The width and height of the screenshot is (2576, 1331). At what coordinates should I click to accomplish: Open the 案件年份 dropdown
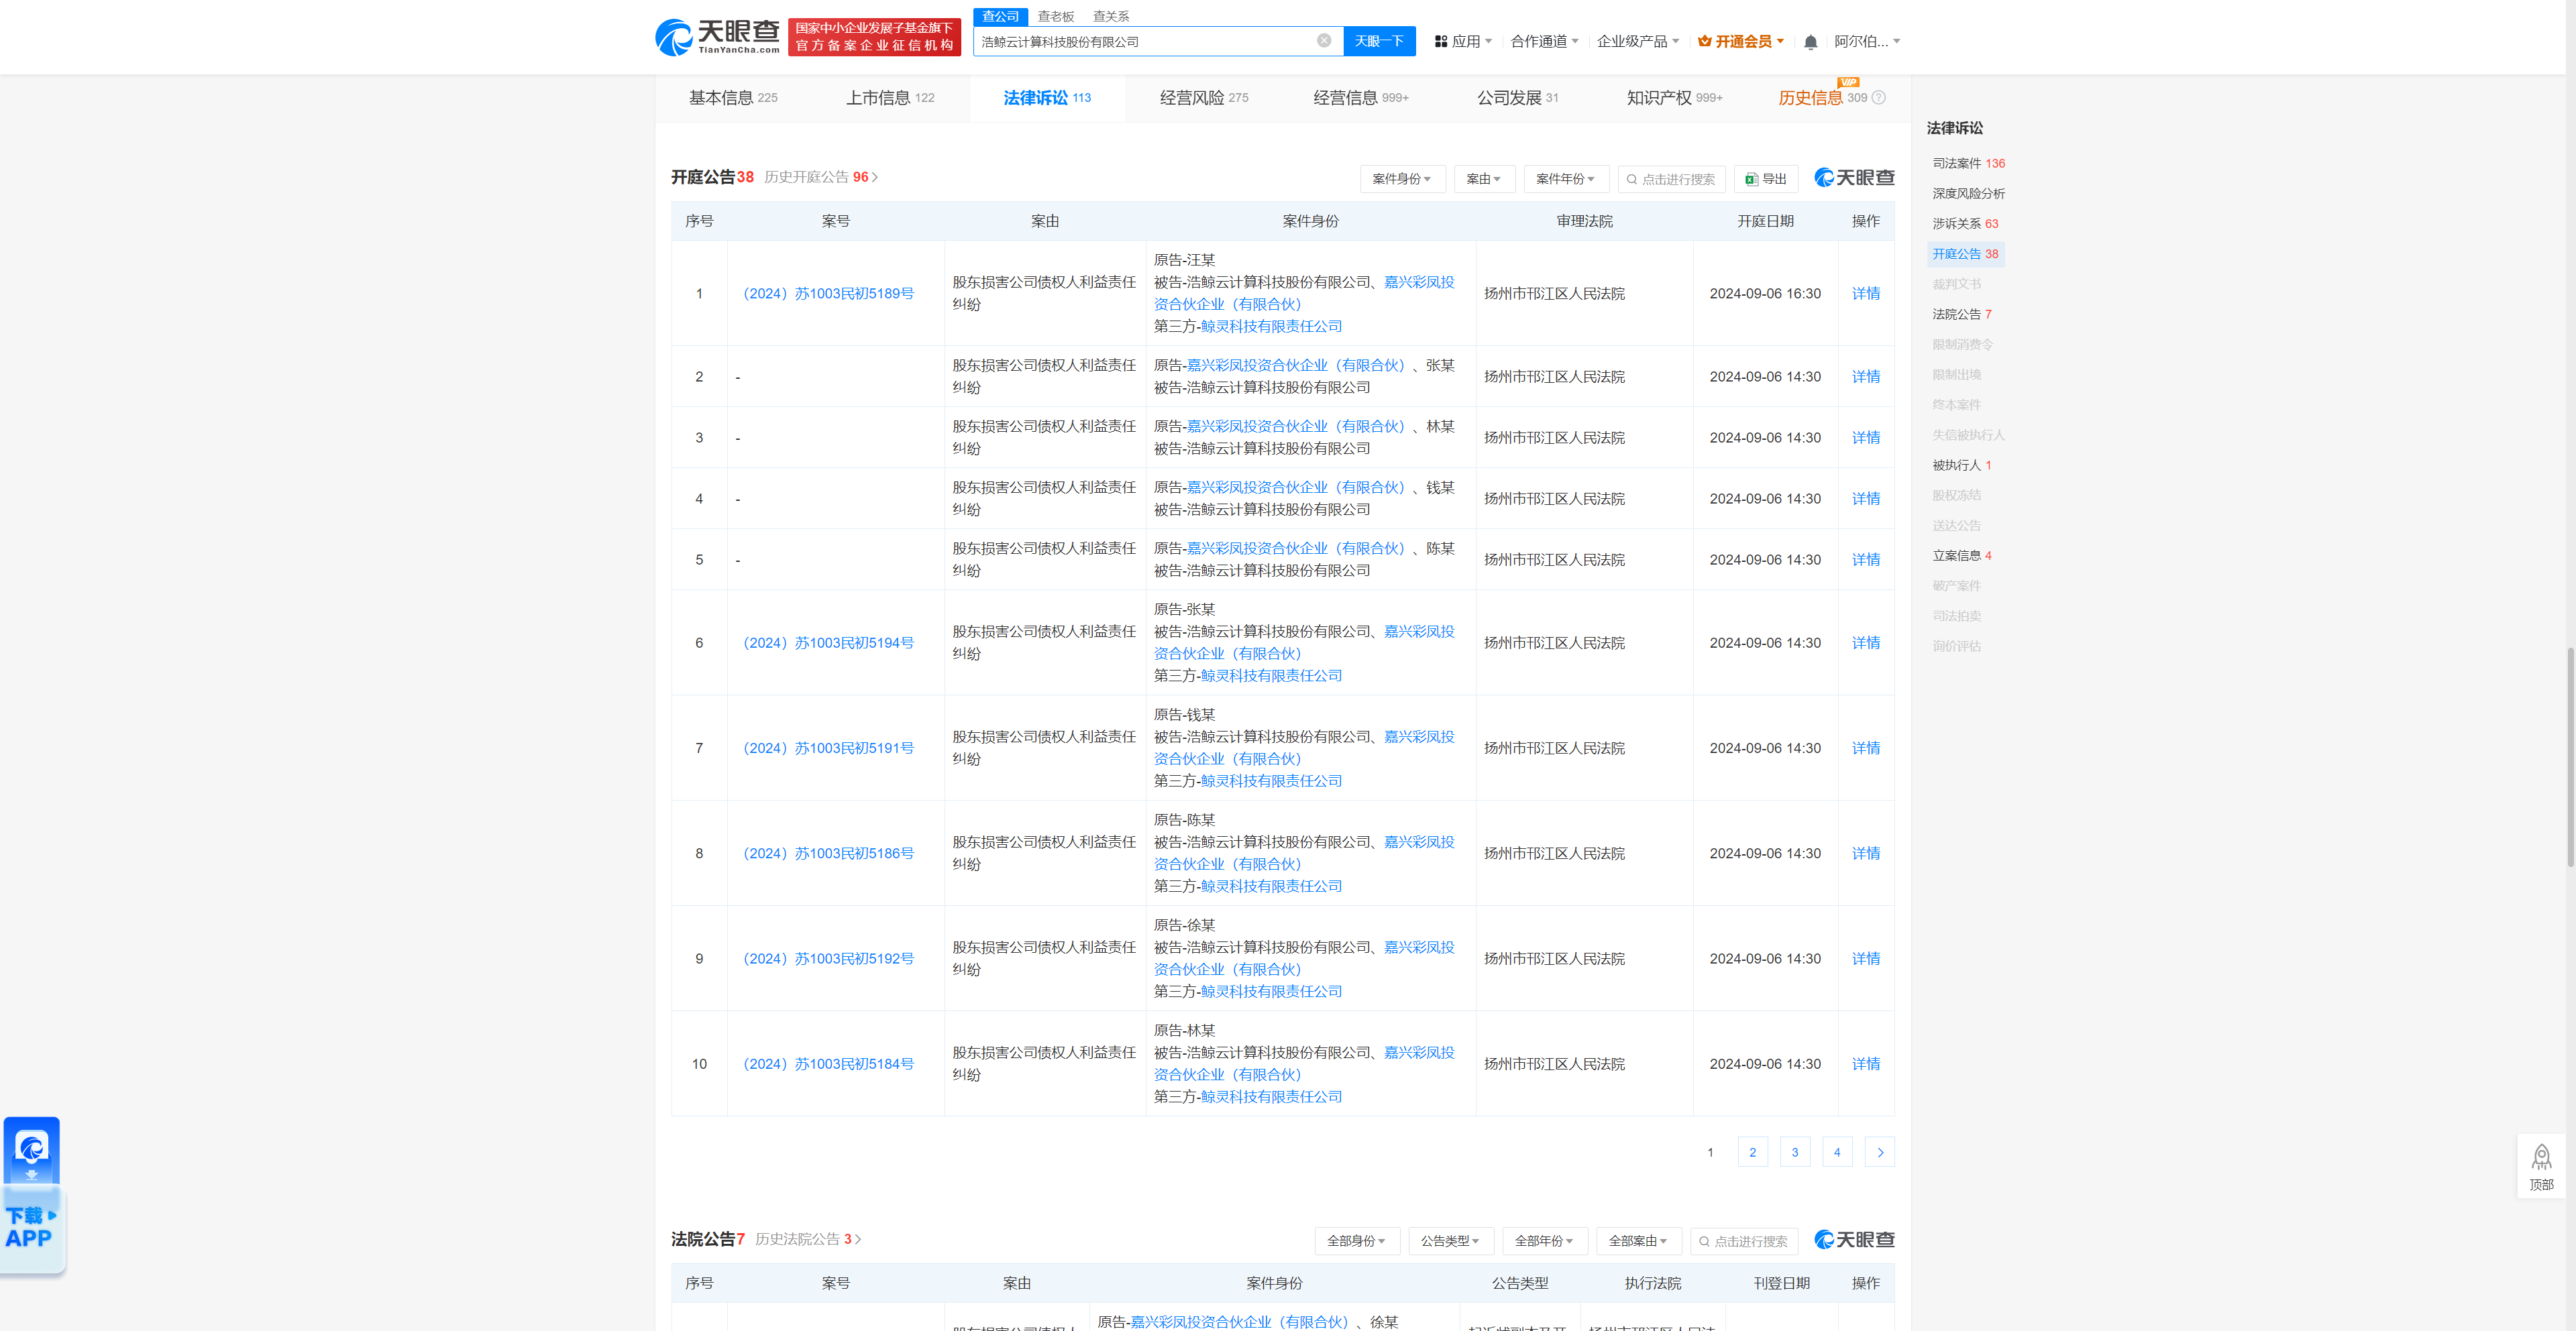1566,179
